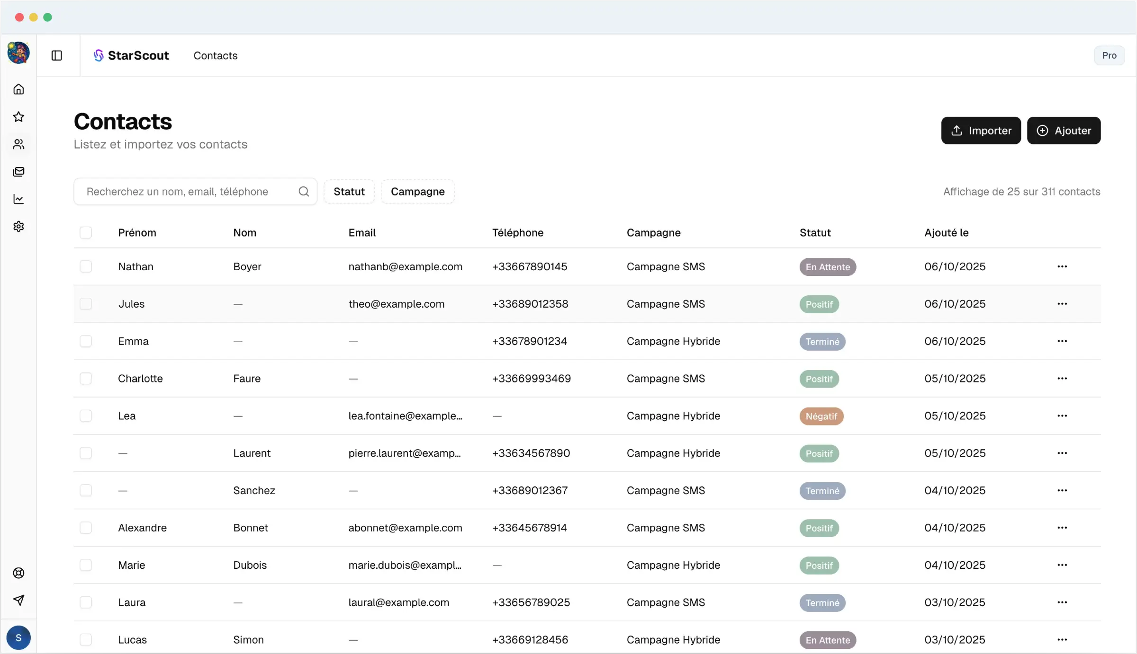Select the checkbox next to Charlotte Faure
The image size is (1137, 654).
(86, 378)
